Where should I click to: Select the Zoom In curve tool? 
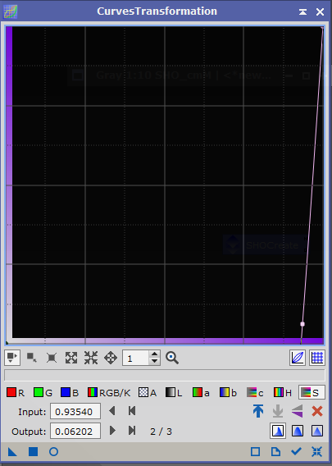tap(71, 358)
